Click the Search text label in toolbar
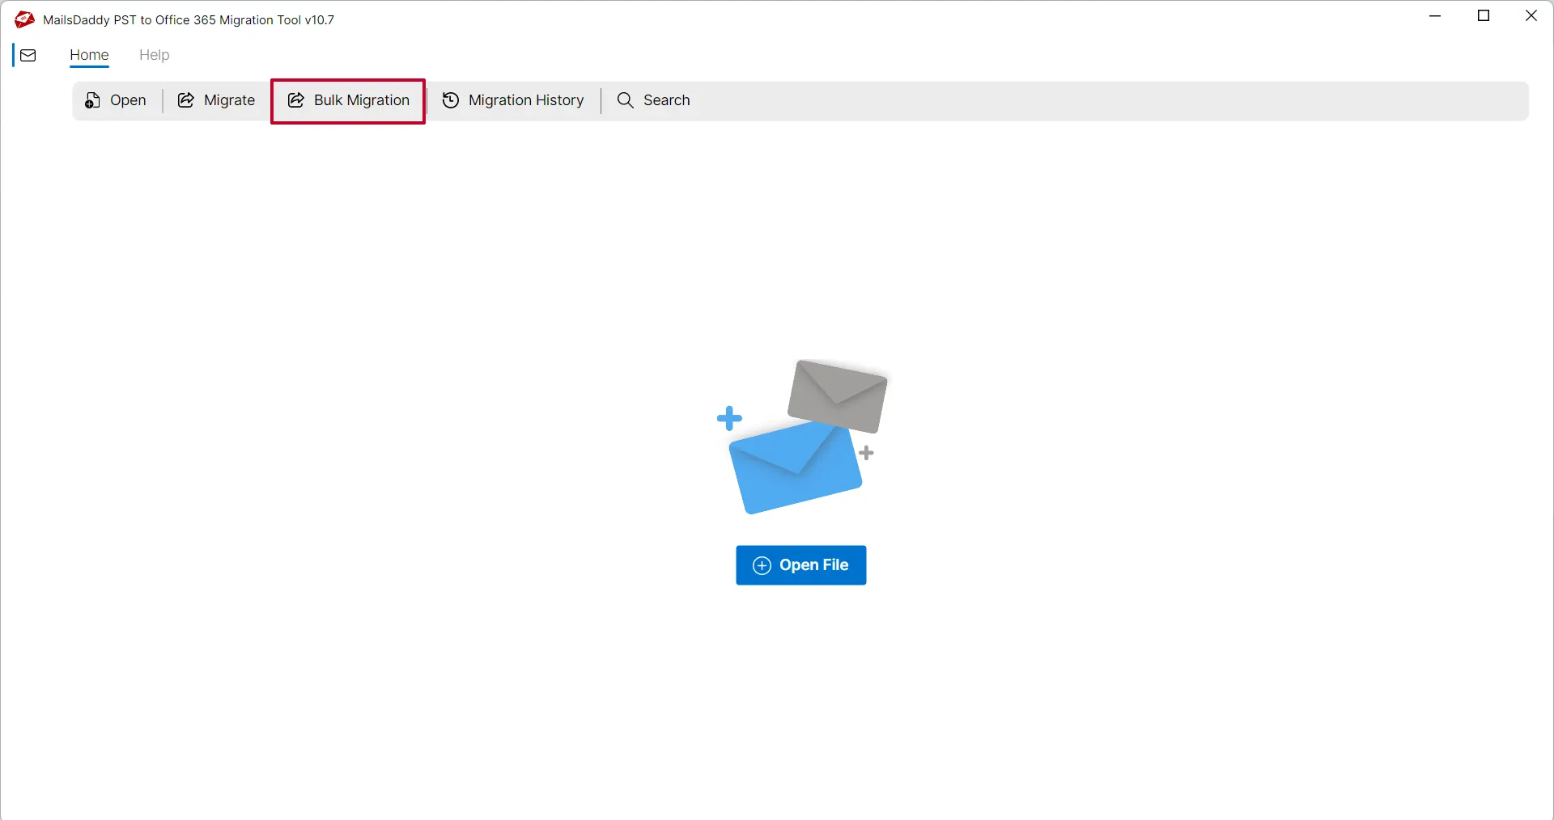 point(666,100)
